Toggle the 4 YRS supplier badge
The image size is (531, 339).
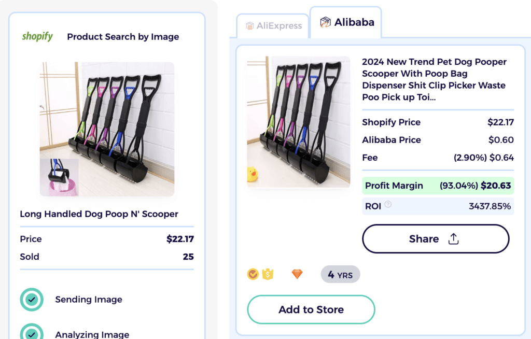[x=340, y=274]
